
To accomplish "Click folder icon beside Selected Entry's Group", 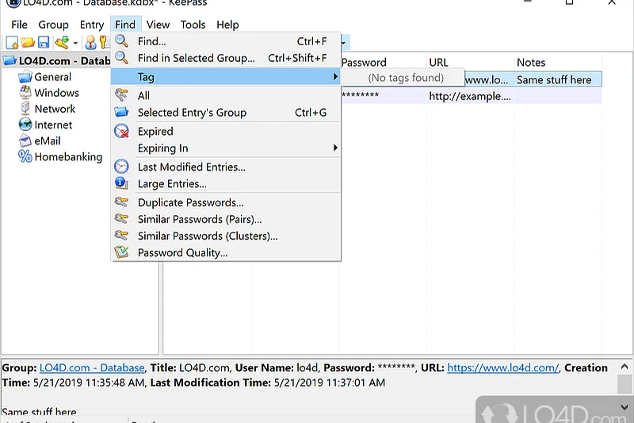I will (x=121, y=112).
